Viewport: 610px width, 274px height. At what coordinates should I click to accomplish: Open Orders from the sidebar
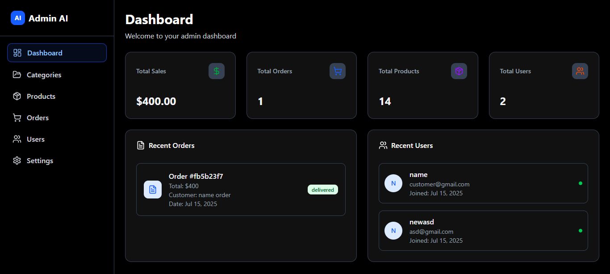click(x=38, y=118)
